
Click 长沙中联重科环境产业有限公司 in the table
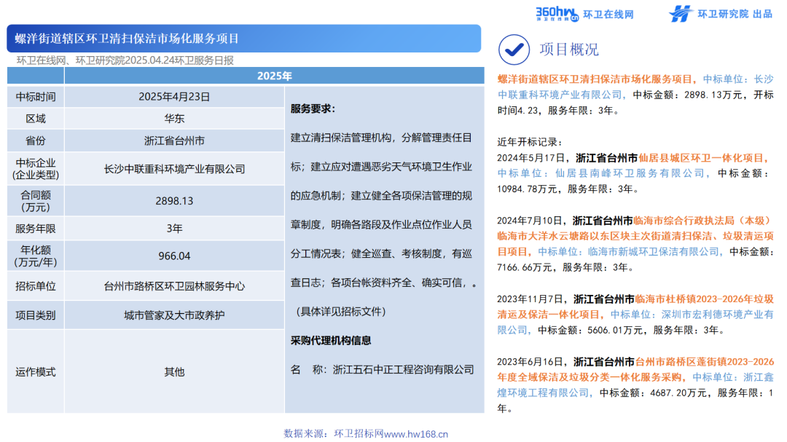(x=174, y=169)
